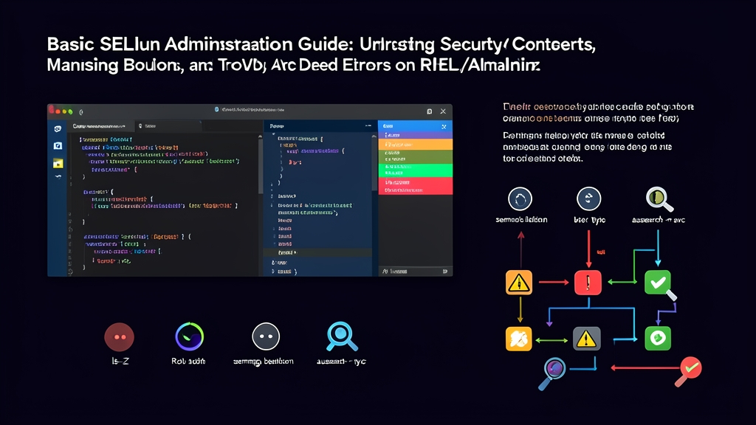Open the purple gauge icon labeled "Rob sudit"

pos(189,336)
